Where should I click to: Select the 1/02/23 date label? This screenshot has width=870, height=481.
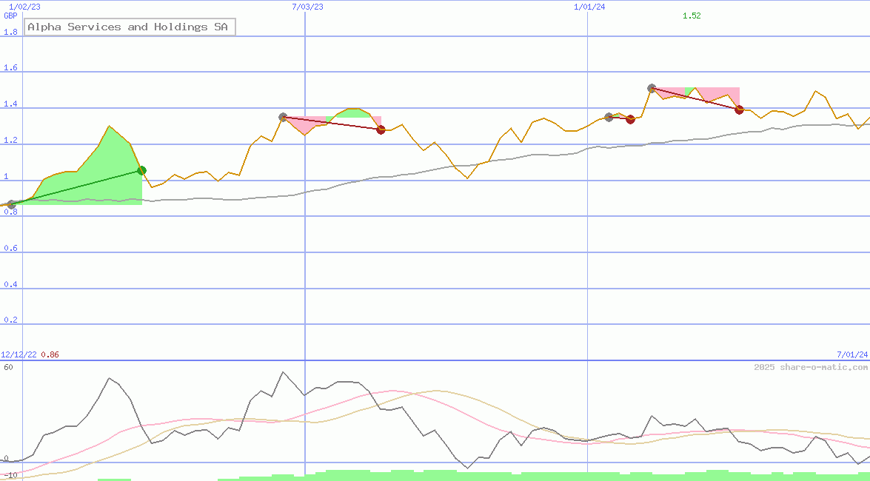click(24, 7)
